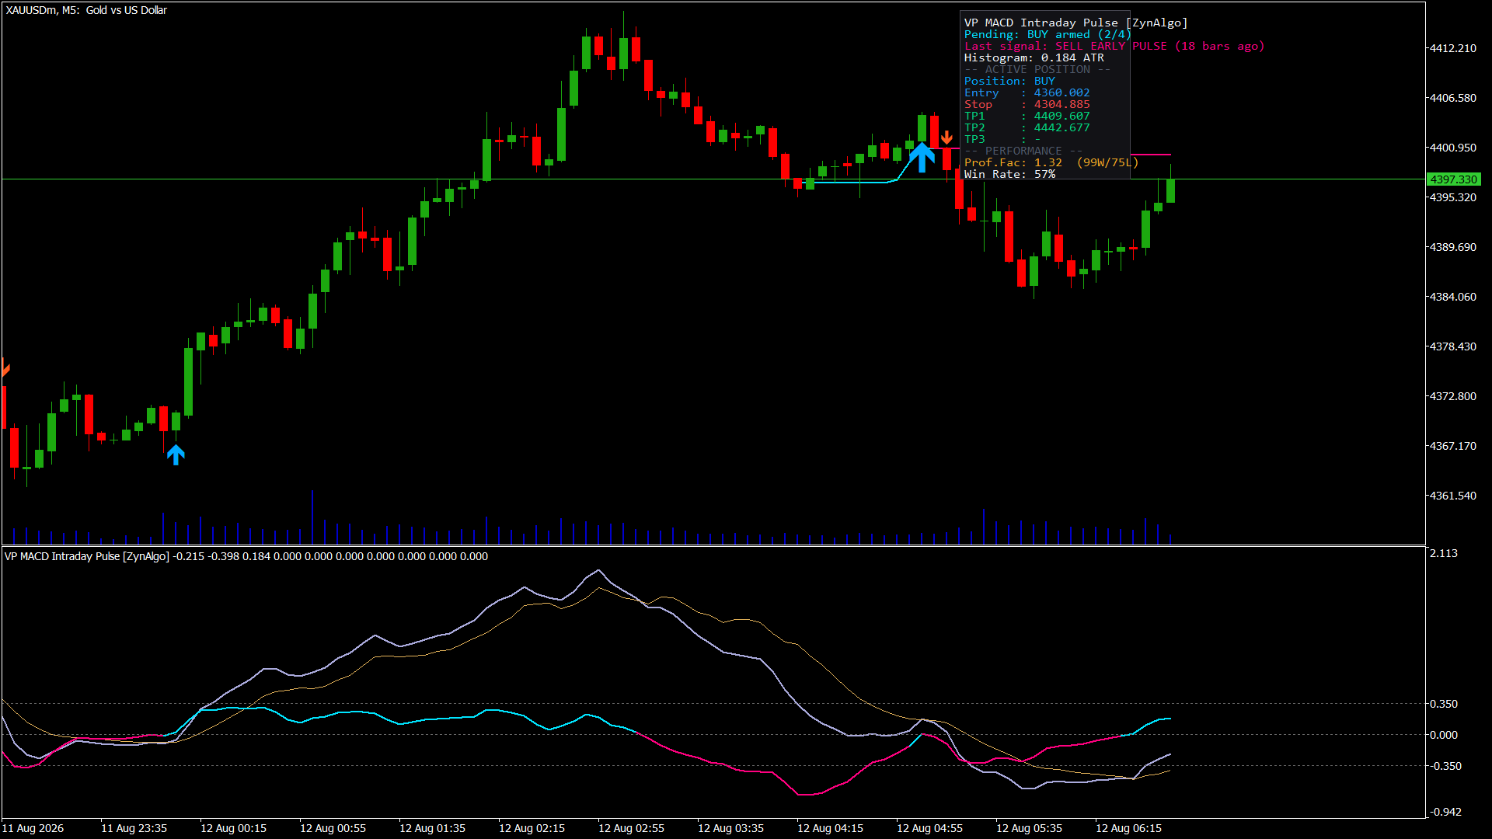
Task: Click the 12 Aug 06:15 time label
Action: (x=1128, y=828)
